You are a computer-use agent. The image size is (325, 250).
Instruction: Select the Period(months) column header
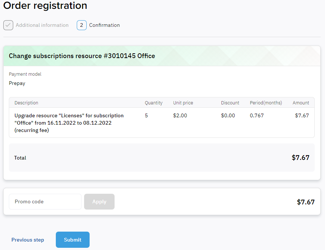point(266,103)
